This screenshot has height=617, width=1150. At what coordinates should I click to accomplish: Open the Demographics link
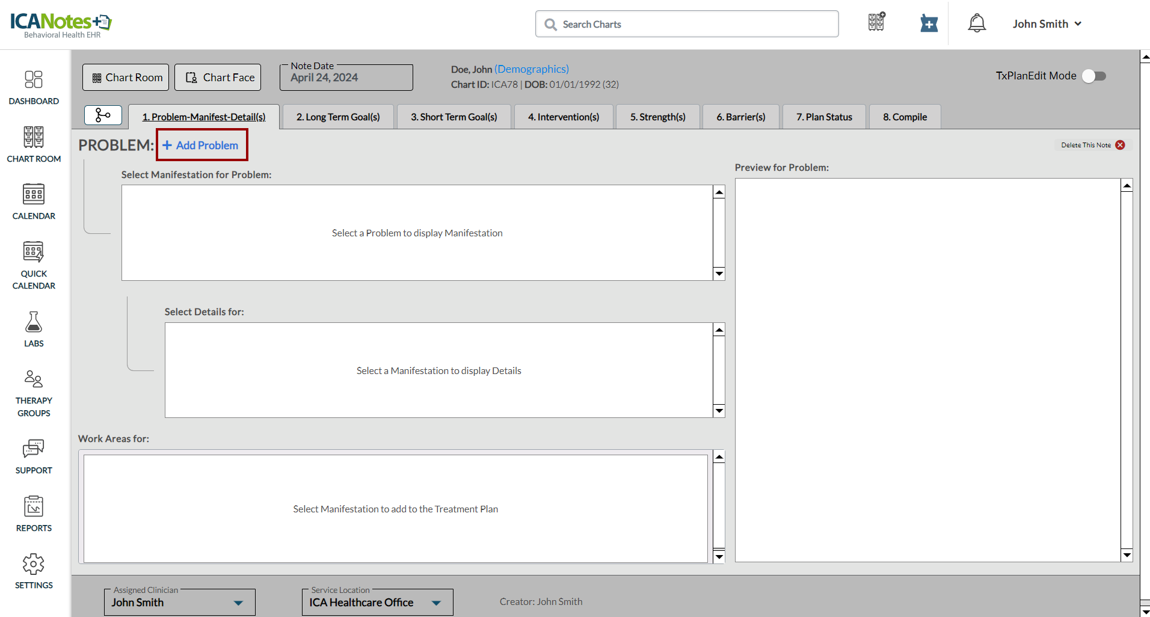(x=531, y=69)
